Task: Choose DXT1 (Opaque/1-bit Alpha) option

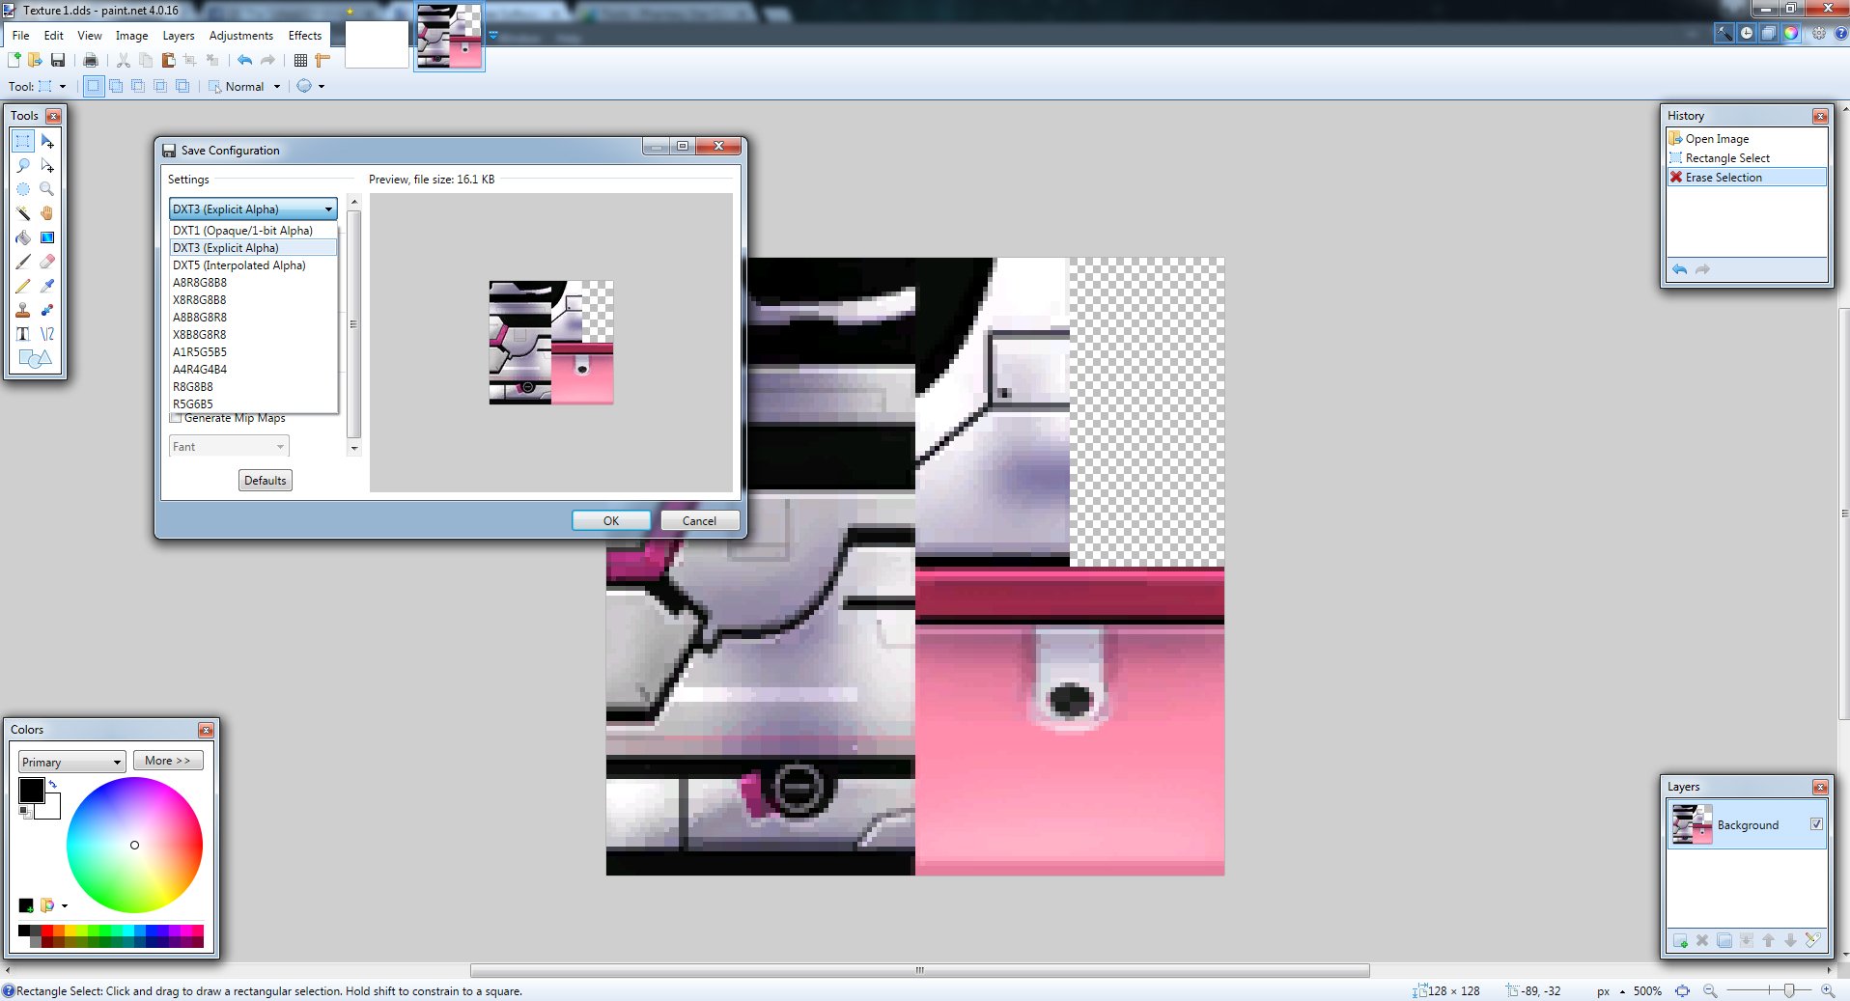Action: pyautogui.click(x=253, y=231)
